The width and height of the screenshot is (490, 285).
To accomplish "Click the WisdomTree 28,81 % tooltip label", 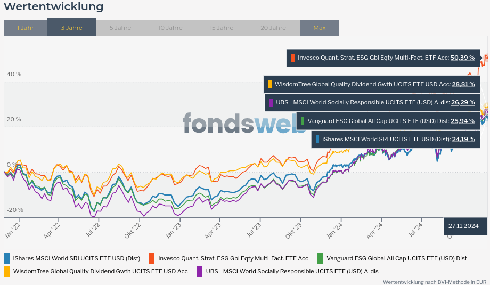I will (372, 84).
